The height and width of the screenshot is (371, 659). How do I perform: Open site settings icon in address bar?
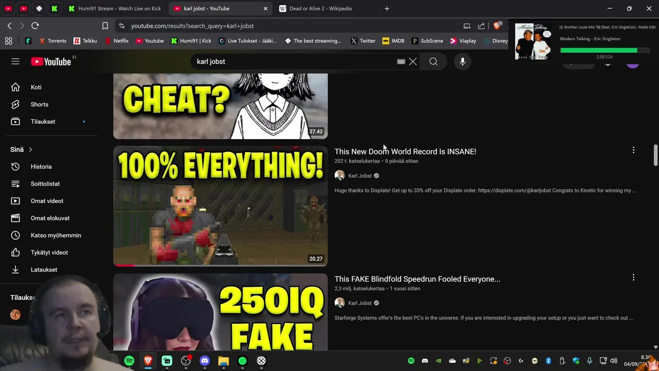tap(122, 26)
